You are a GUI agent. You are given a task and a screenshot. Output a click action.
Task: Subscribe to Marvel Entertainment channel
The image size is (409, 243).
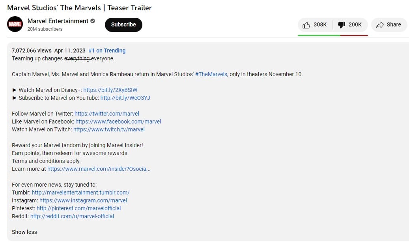click(123, 25)
